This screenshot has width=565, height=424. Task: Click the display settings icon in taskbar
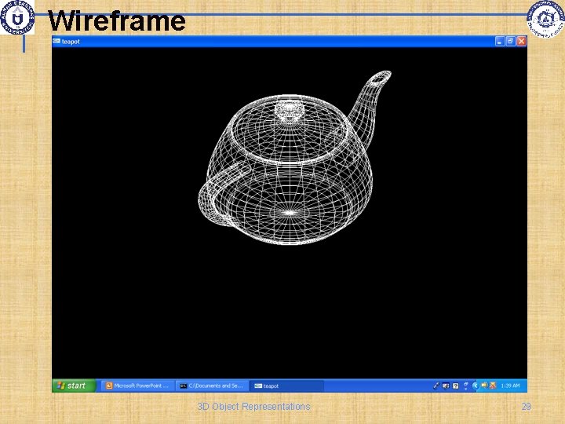tap(446, 386)
